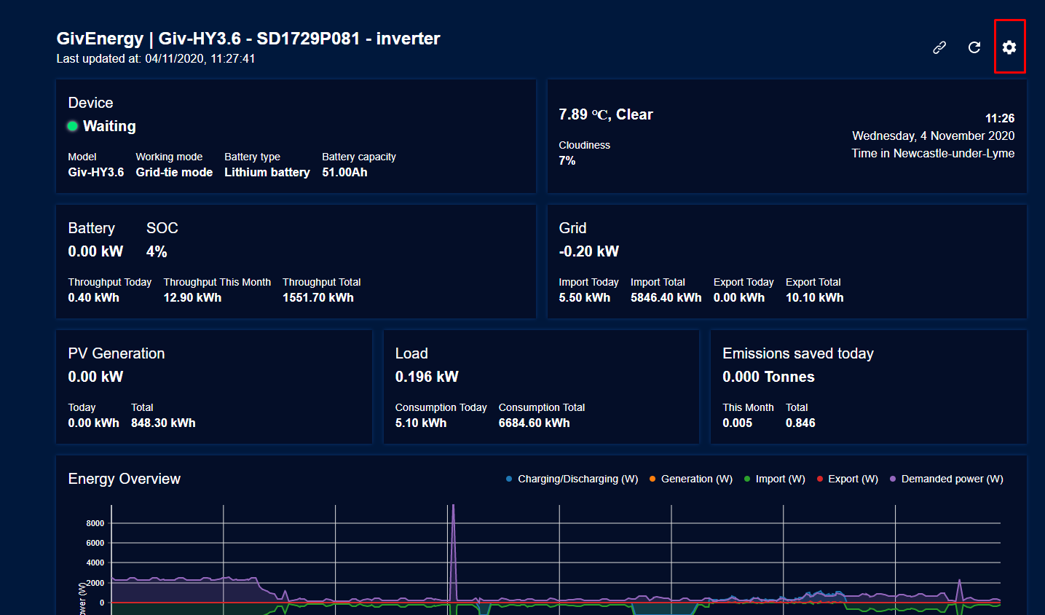Viewport: 1045px width, 615px height.
Task: Toggle Export (W) legend series
Action: [x=848, y=479]
